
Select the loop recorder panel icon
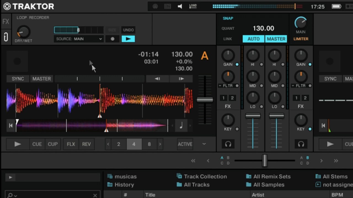[x=6, y=37]
